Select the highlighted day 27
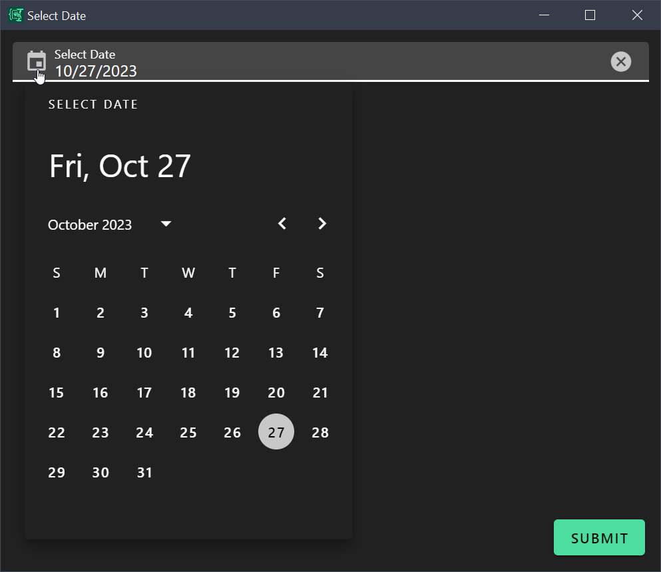This screenshot has height=572, width=661. click(x=276, y=432)
